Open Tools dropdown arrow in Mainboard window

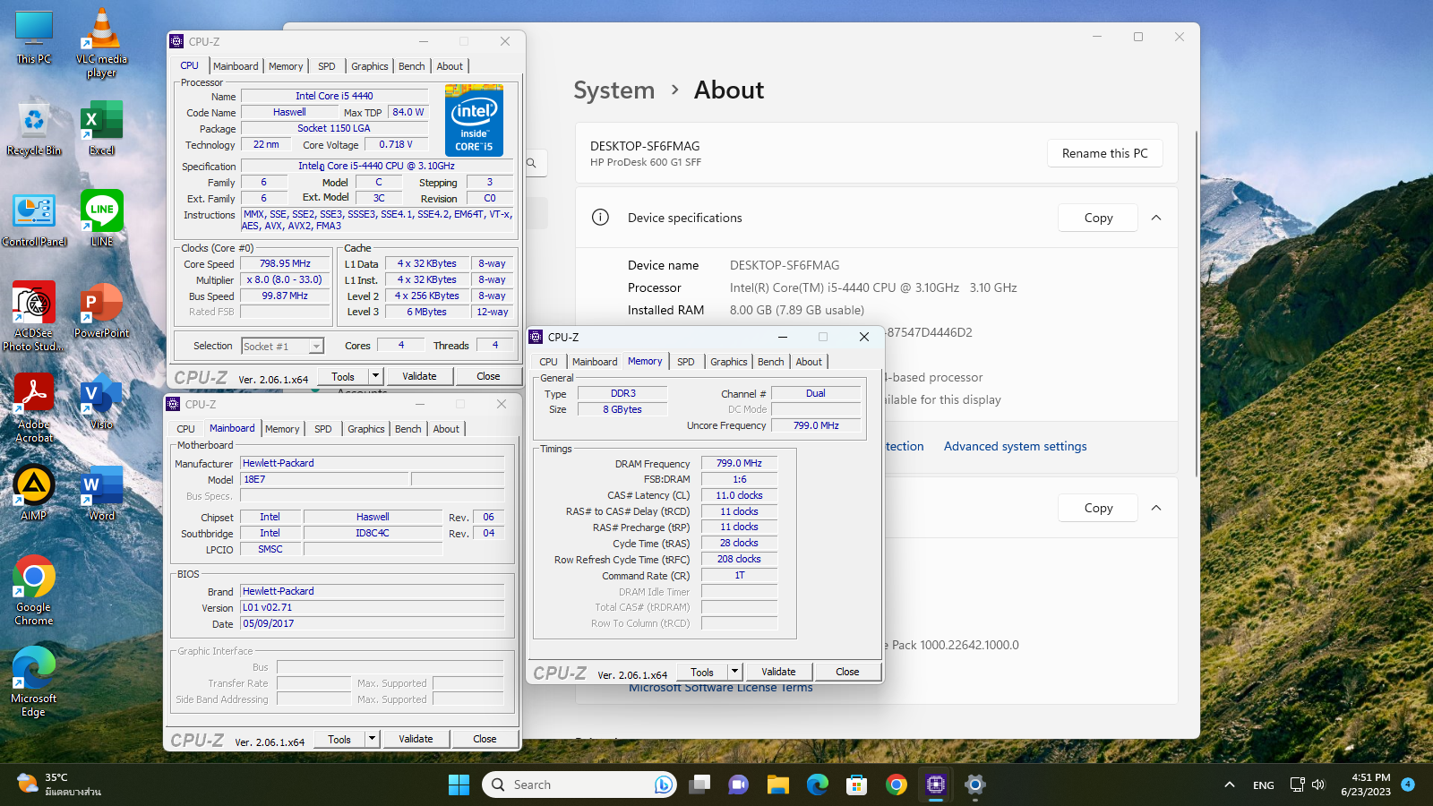coord(372,739)
